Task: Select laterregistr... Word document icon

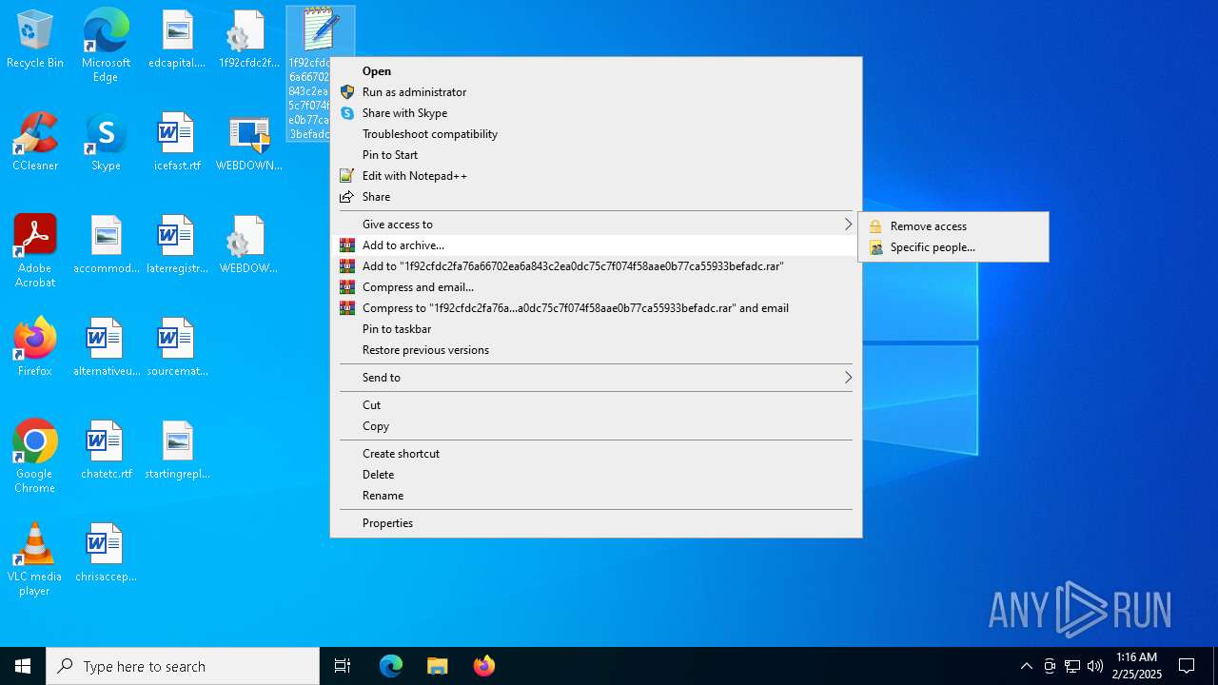Action: click(x=177, y=245)
